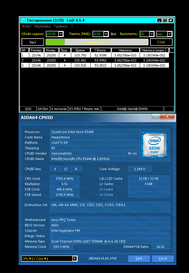Viewport: 189px width, 273px height.
Task: Click the Время column header
Action: 80,50
